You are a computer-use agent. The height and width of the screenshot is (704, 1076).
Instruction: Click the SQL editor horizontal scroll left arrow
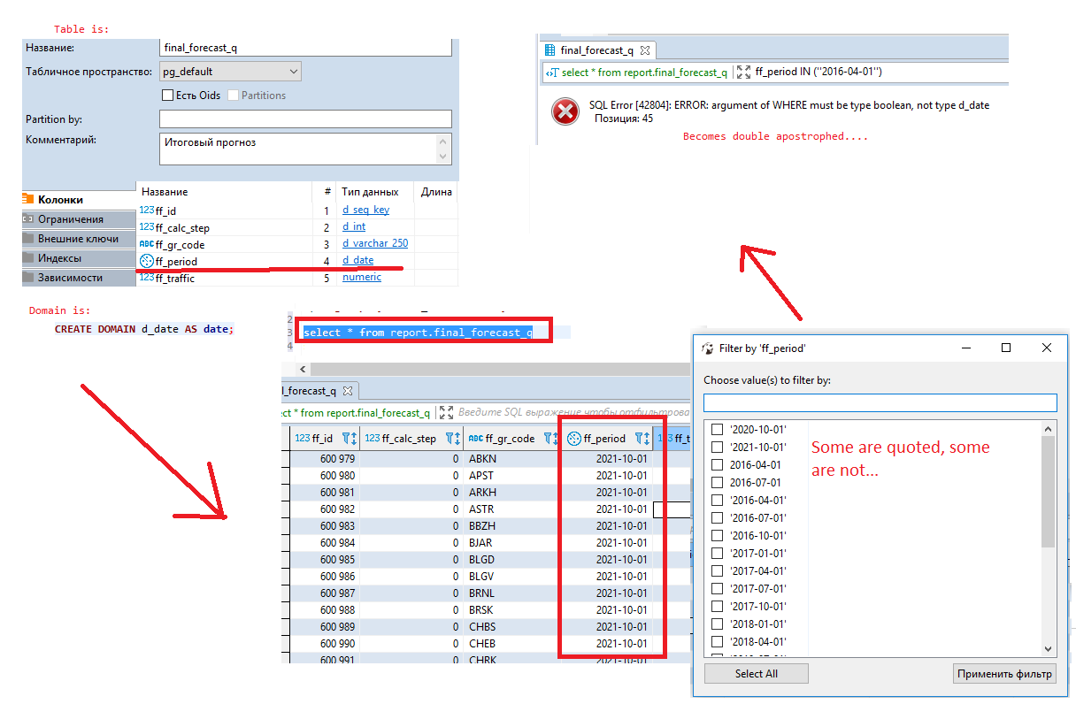pyautogui.click(x=304, y=369)
